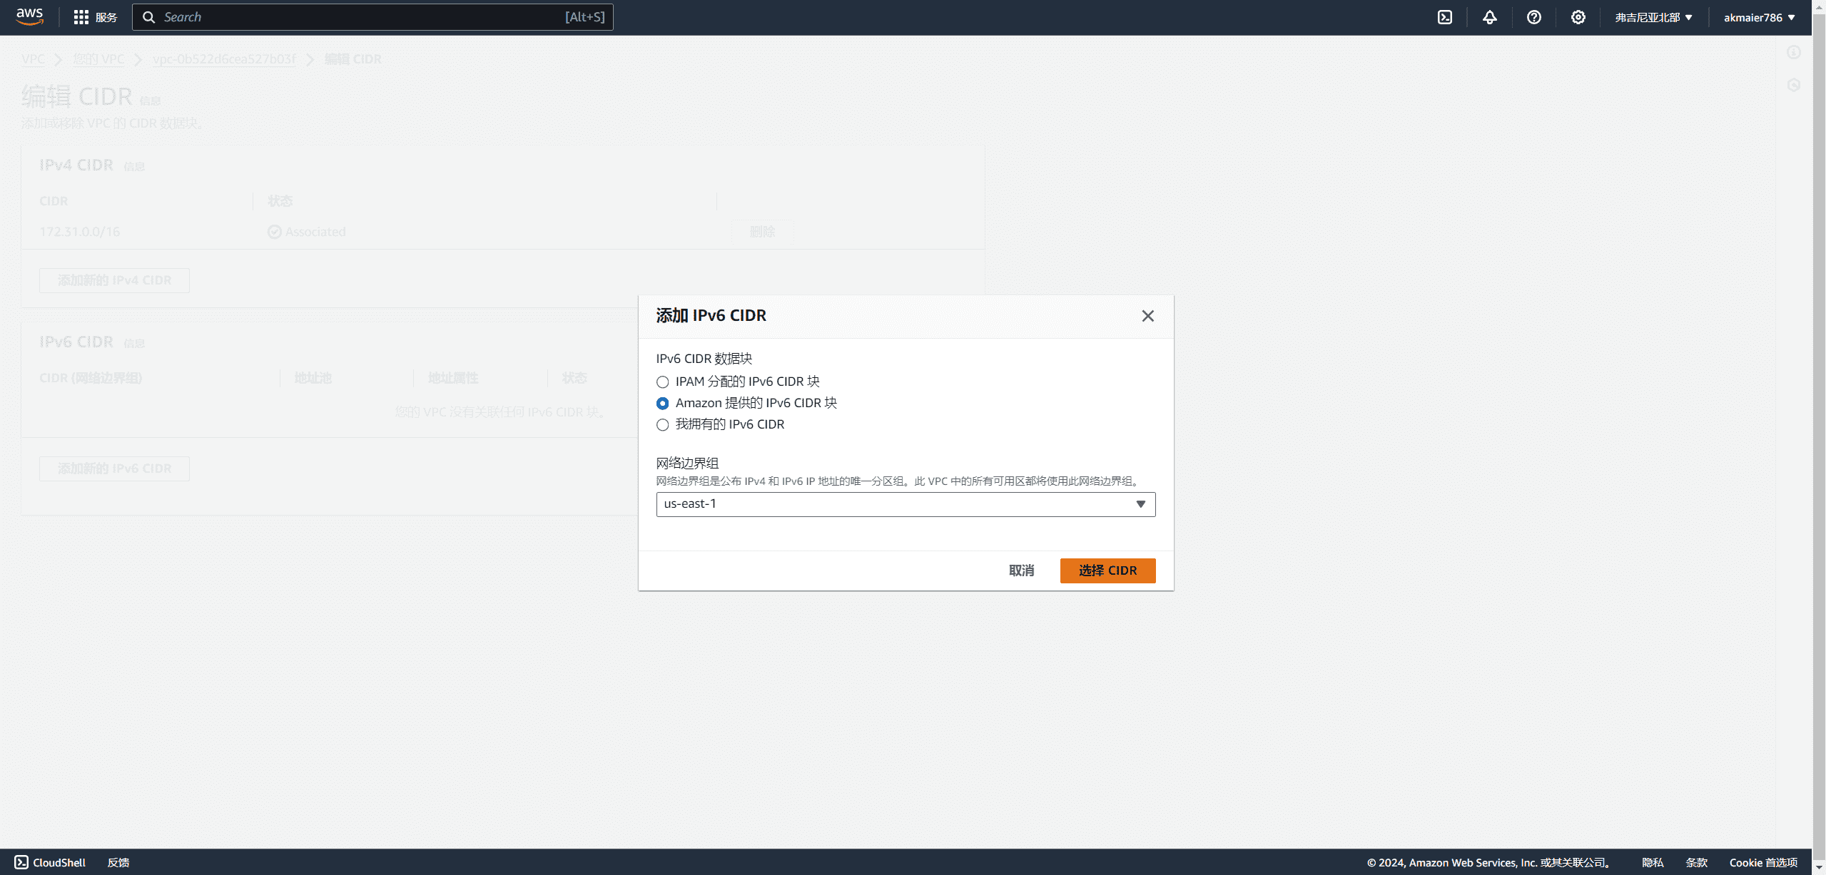Open the 网络边界组 us-east-1 dropdown
Screen dimensions: 1826x875
906,504
